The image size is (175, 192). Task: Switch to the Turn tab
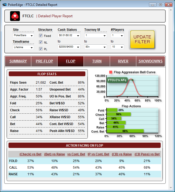click(x=97, y=61)
